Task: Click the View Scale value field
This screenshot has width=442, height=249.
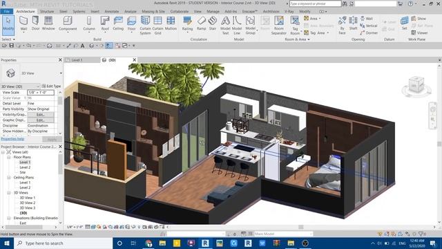Action: pyautogui.click(x=40, y=92)
